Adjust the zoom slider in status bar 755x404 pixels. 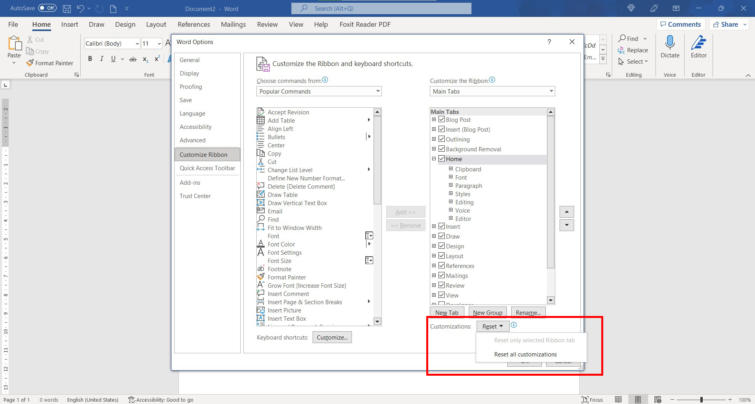(702, 400)
